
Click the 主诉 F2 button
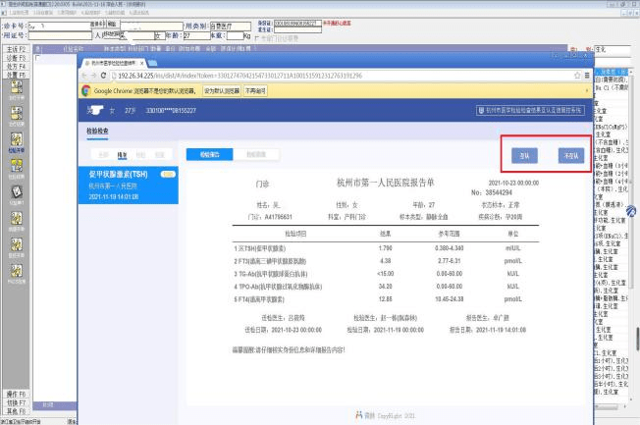[16, 49]
